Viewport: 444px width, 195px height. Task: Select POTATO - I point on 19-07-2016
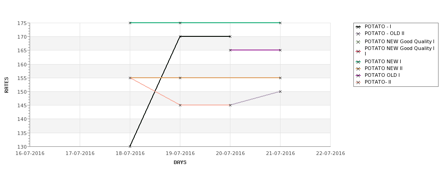[x=180, y=36]
